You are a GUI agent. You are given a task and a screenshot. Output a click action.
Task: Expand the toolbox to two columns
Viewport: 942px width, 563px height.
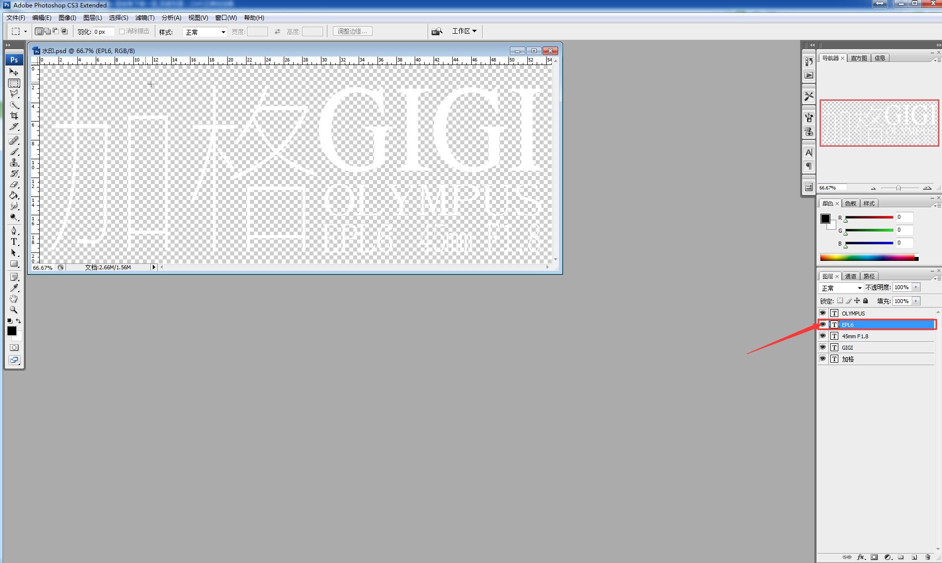pyautogui.click(x=8, y=45)
